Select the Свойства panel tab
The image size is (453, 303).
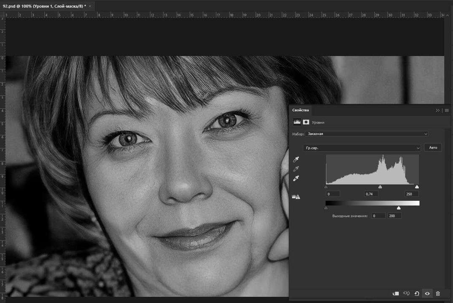(300, 110)
